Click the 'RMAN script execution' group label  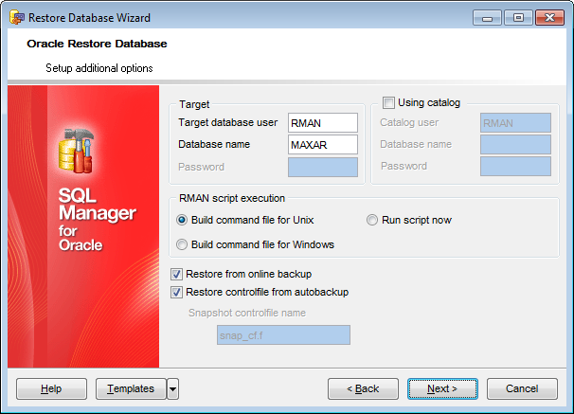tap(232, 198)
